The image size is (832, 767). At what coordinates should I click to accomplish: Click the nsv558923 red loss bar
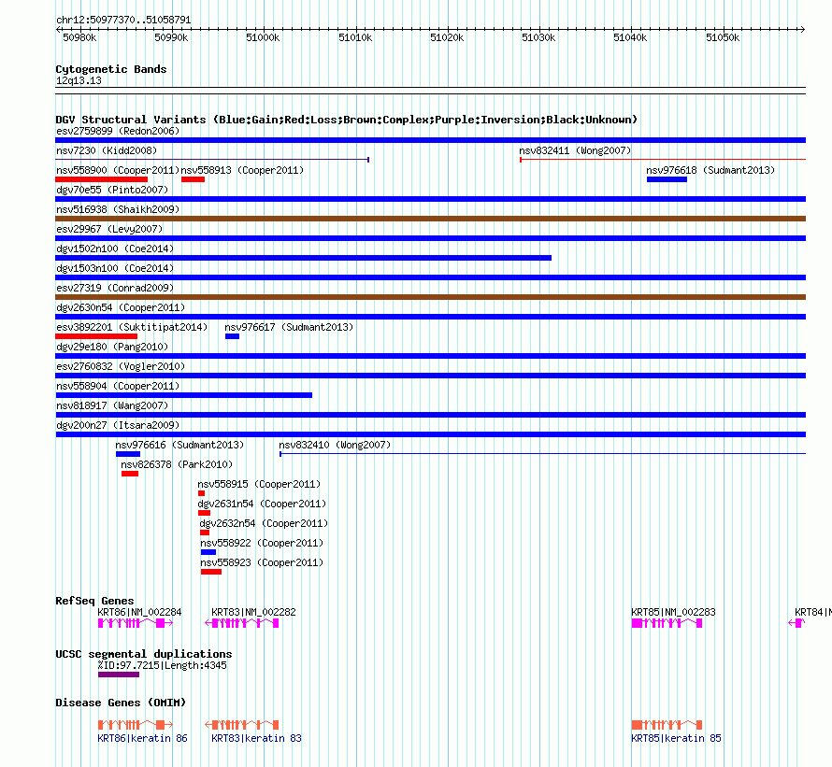pos(211,572)
